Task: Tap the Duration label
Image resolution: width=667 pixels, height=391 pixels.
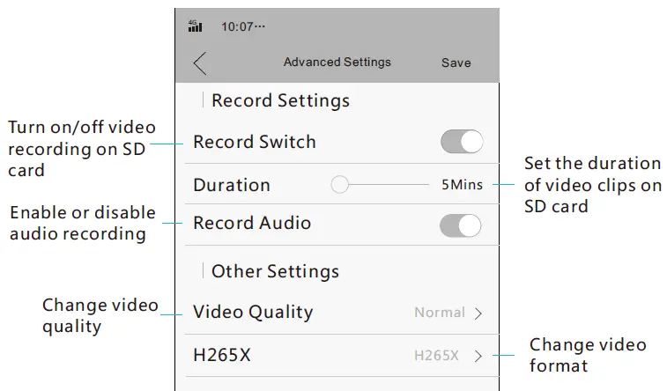Action: 231,185
